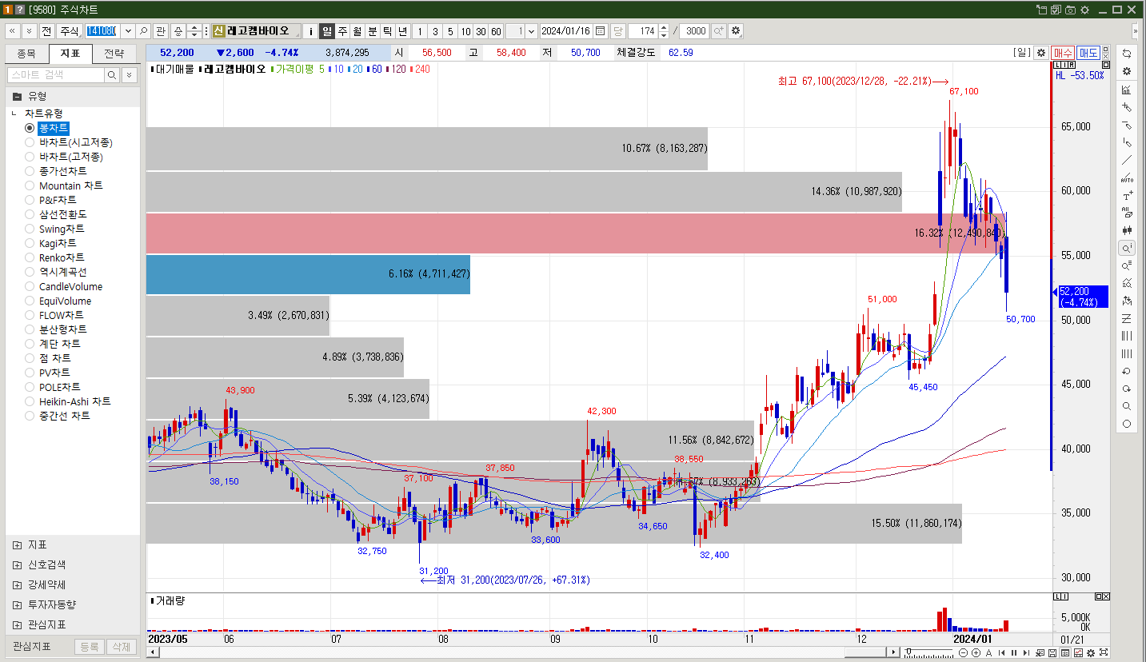
Task: Click the smart search magnifier icon
Action: pos(112,74)
